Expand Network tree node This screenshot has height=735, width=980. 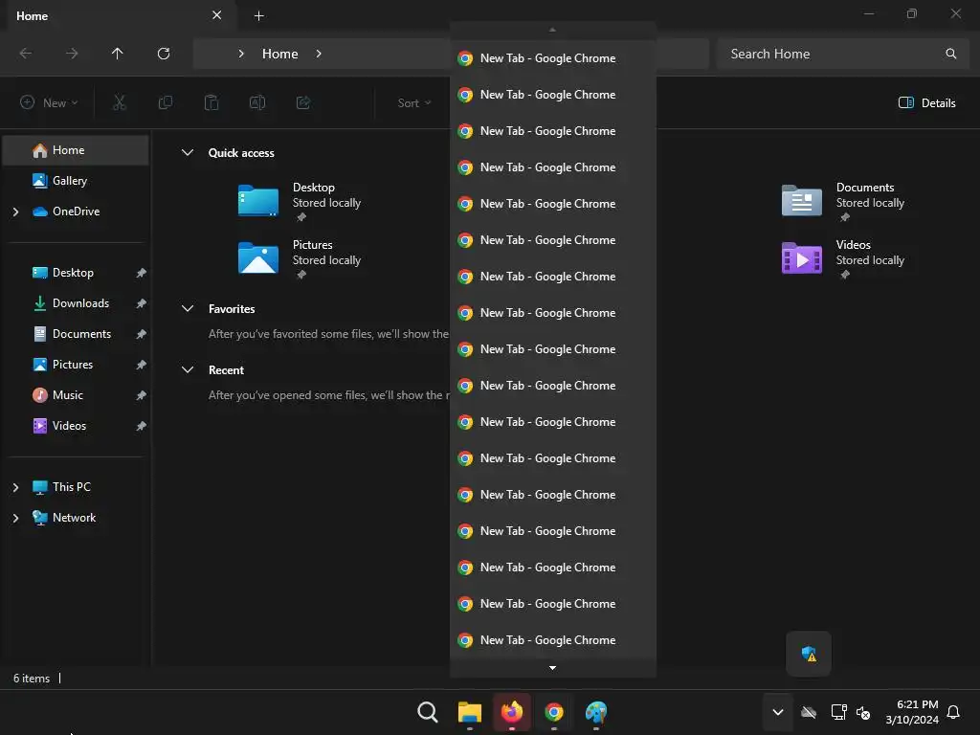[15, 518]
